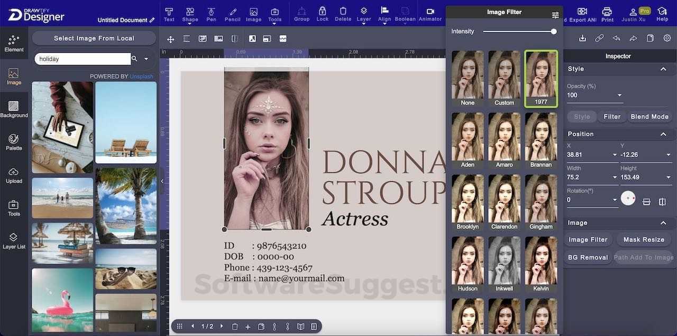
Task: Select the Pencil tool
Action: tap(232, 13)
